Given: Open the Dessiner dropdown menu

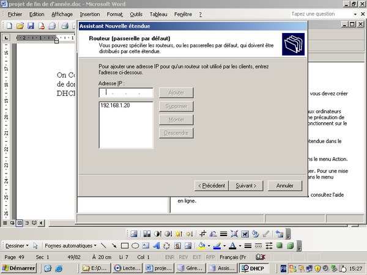Looking at the screenshot, I should coord(16,246).
